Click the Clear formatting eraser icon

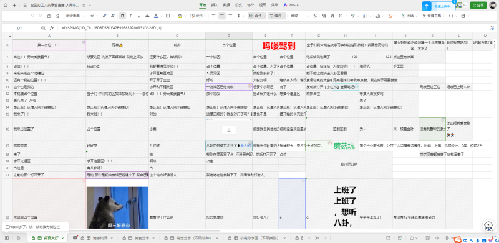pyautogui.click(x=57, y=16)
